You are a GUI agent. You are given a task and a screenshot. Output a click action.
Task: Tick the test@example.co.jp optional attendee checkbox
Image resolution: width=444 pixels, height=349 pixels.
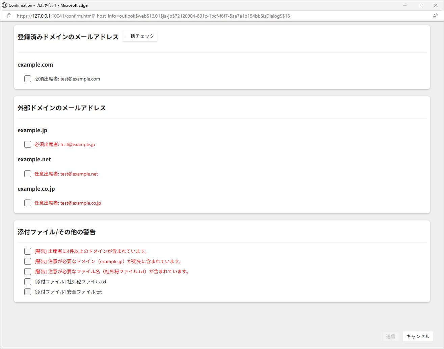[x=28, y=203]
